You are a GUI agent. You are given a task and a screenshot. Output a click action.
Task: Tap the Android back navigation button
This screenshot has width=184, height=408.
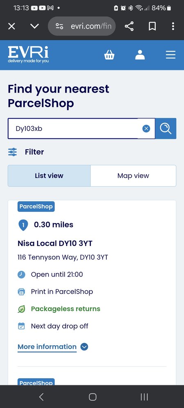tap(41, 397)
